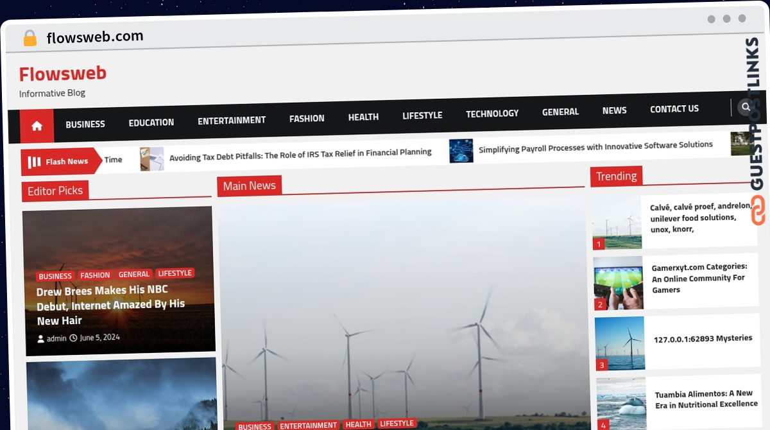Open the Business menu item
Screen dimensions: 770x430
(x=85, y=124)
